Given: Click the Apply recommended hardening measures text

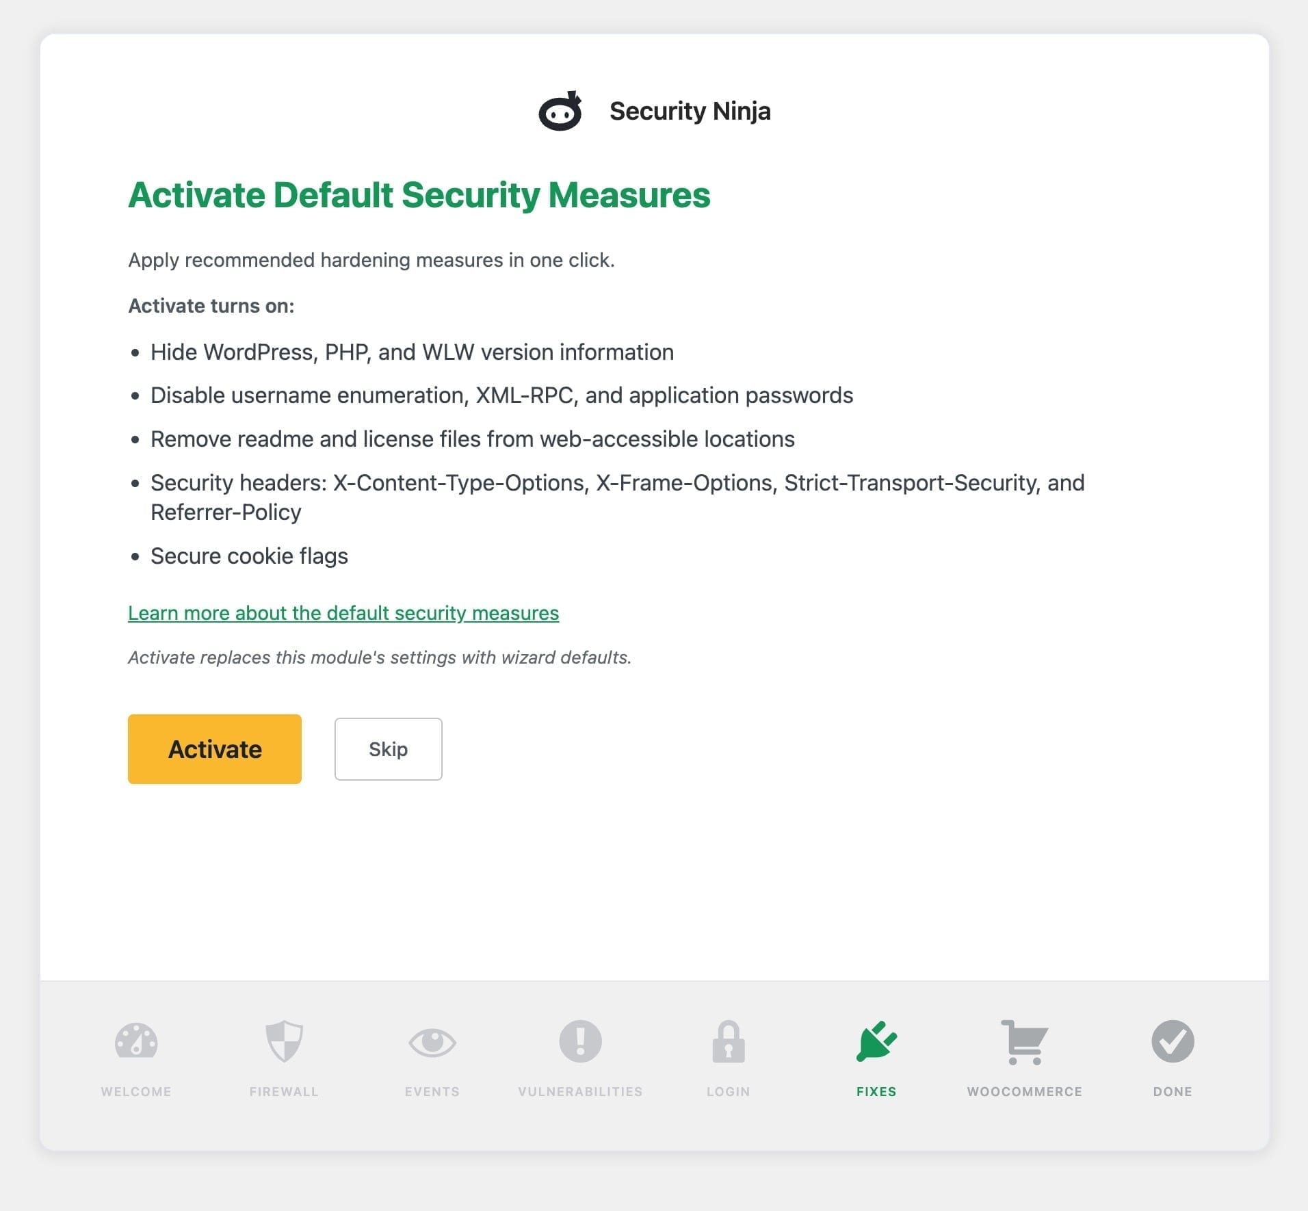Looking at the screenshot, I should tap(371, 261).
